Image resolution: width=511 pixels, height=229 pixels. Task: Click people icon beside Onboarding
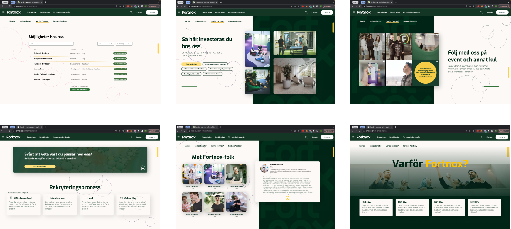coord(122,198)
